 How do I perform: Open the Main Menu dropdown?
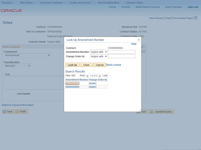tap(27, 2)
